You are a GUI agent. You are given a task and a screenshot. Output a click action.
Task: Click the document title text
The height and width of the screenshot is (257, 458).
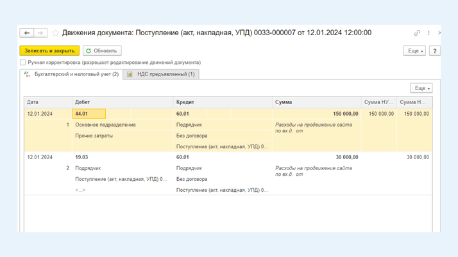217,33
